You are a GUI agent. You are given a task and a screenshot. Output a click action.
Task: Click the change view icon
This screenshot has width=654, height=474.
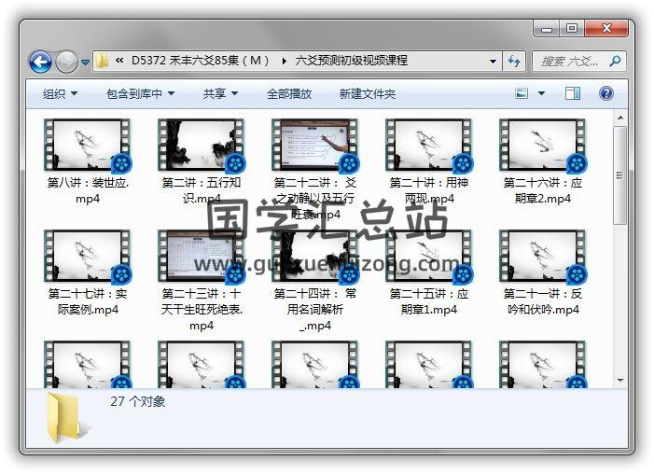522,93
